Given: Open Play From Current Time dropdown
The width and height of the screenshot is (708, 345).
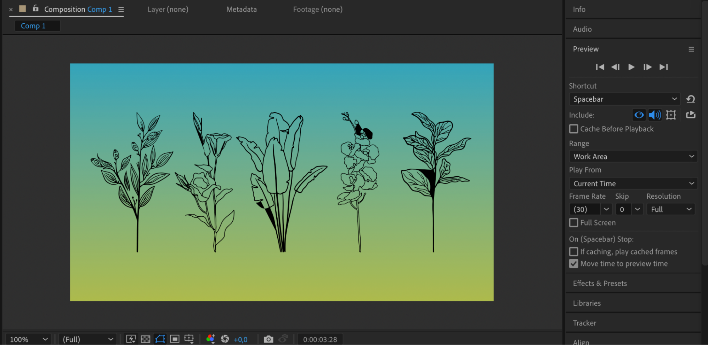Looking at the screenshot, I should tap(633, 184).
